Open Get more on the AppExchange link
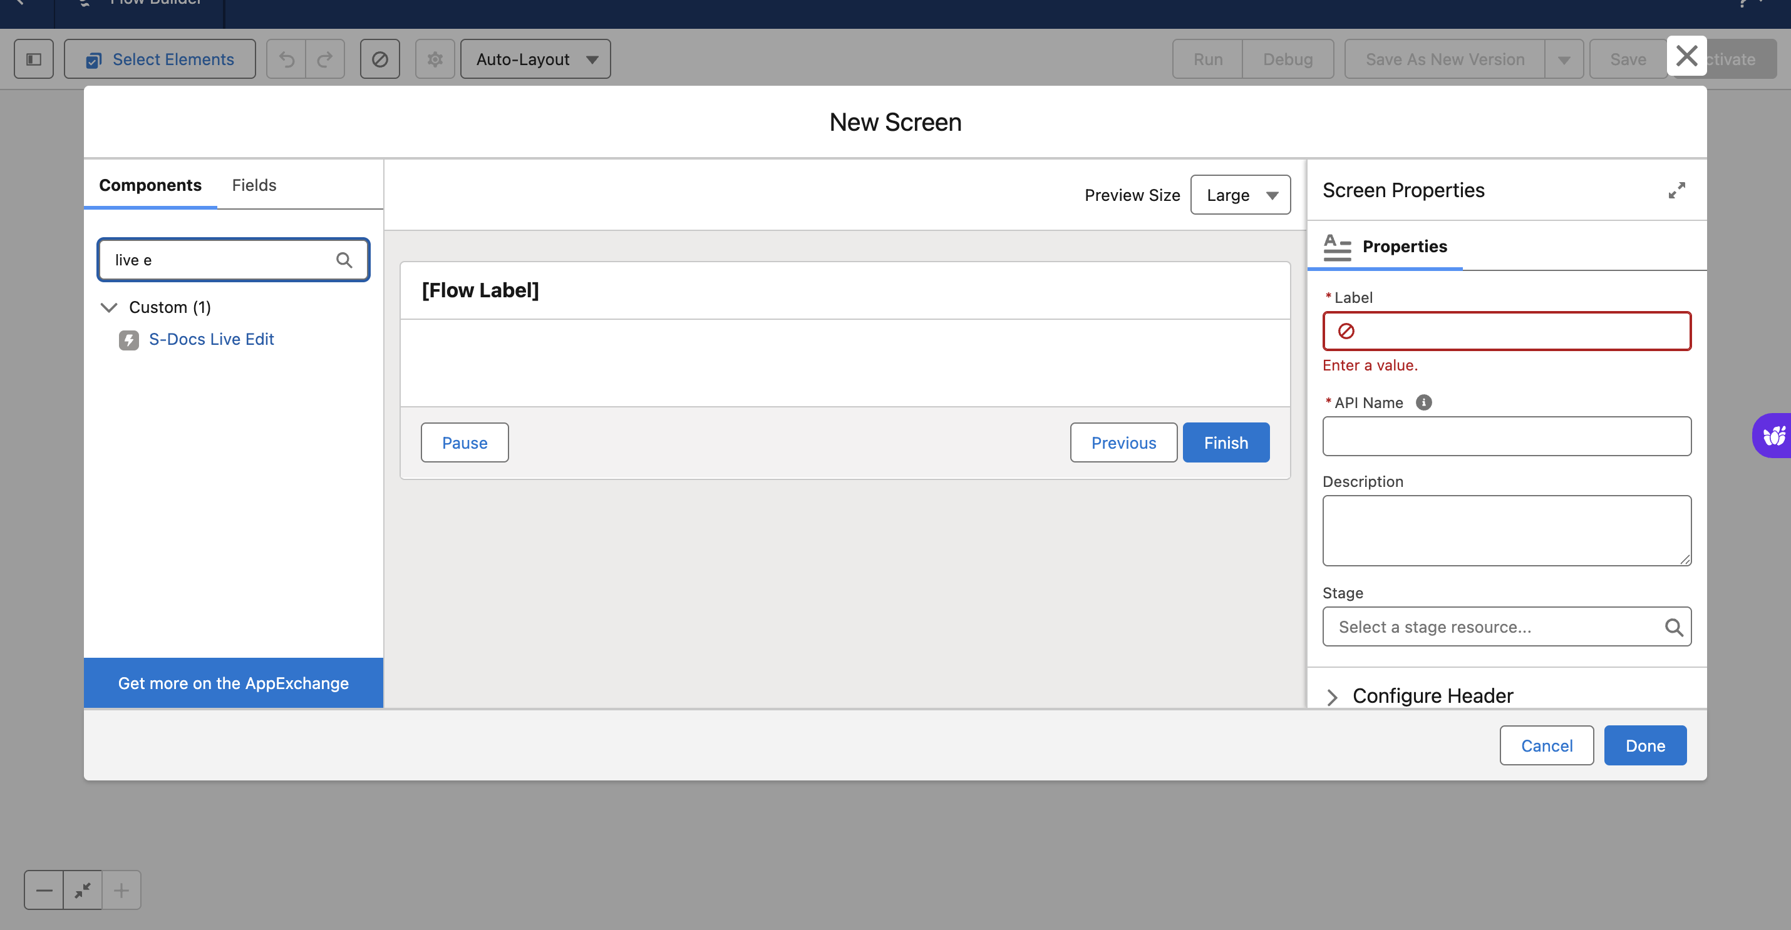The image size is (1791, 930). 233,683
